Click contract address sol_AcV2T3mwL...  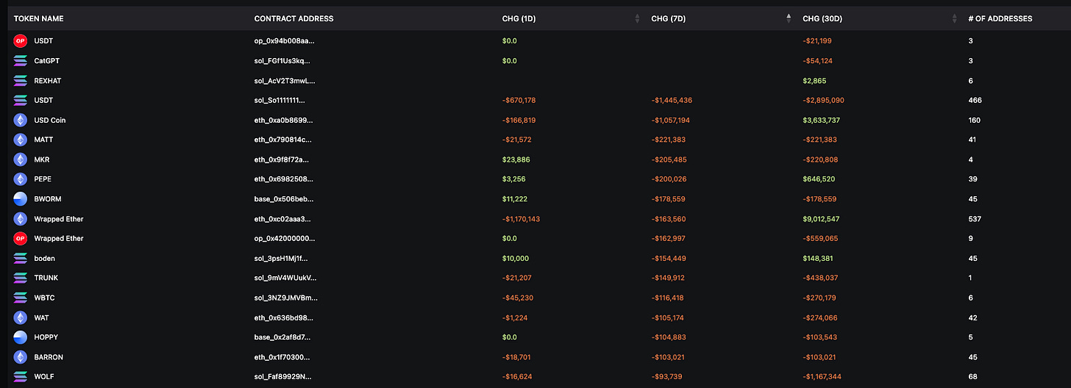285,81
